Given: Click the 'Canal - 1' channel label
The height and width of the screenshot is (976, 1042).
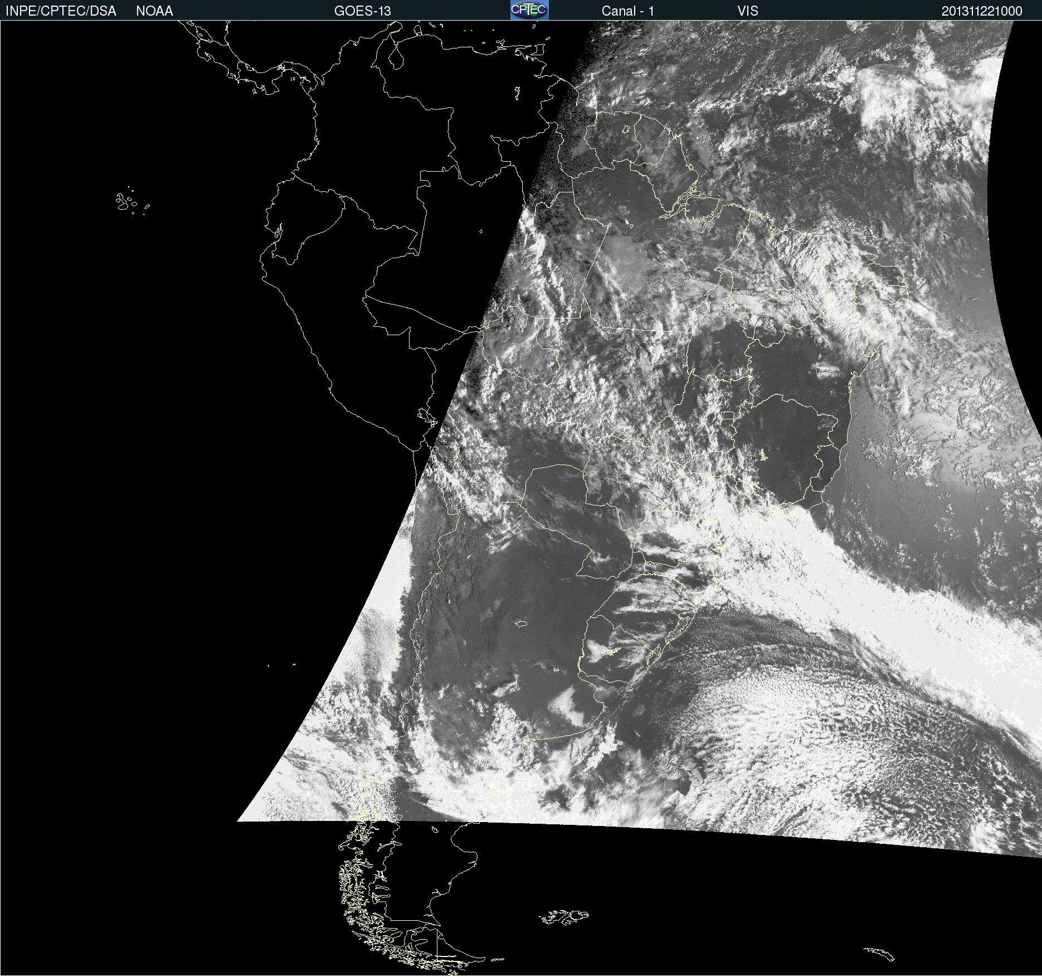Looking at the screenshot, I should pos(628,11).
